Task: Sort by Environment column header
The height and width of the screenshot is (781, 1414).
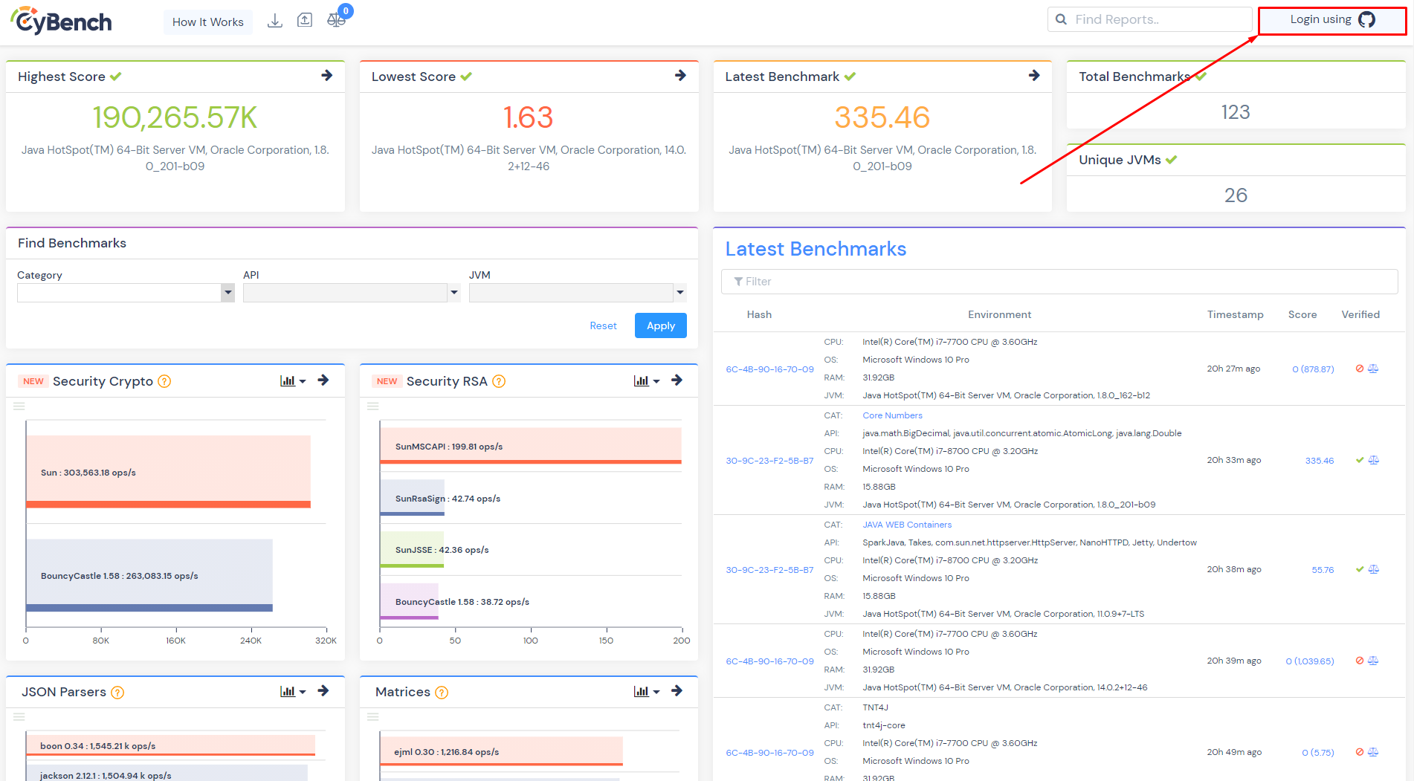Action: click(999, 314)
